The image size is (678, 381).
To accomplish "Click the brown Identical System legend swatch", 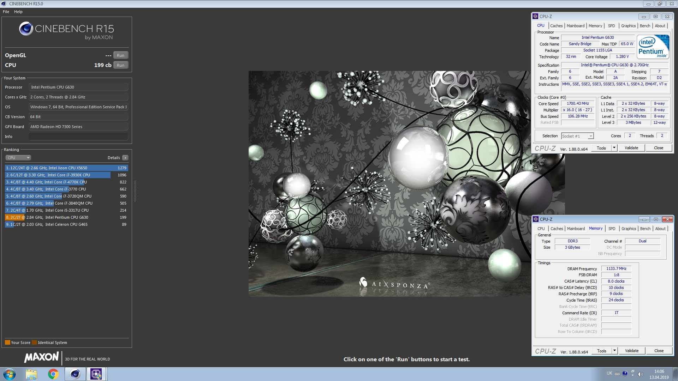I will click(34, 342).
